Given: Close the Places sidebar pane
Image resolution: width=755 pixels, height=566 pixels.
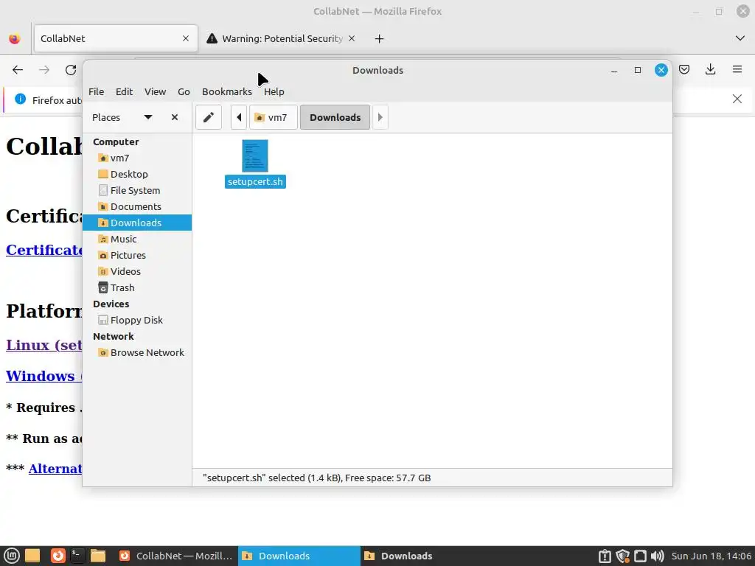Looking at the screenshot, I should tap(175, 117).
